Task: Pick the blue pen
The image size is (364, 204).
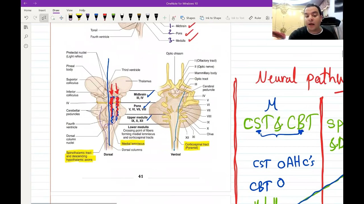Action: pos(96,18)
